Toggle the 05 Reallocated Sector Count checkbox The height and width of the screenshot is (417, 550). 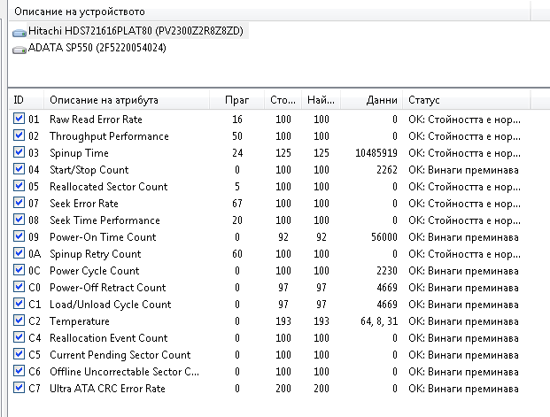tap(19, 186)
